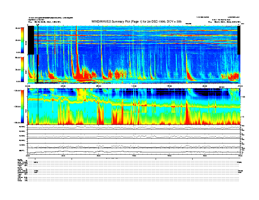Click the 04:00 label on the bottom time axis
Viewport: 259px width, 200px height.
click(x=63, y=156)
